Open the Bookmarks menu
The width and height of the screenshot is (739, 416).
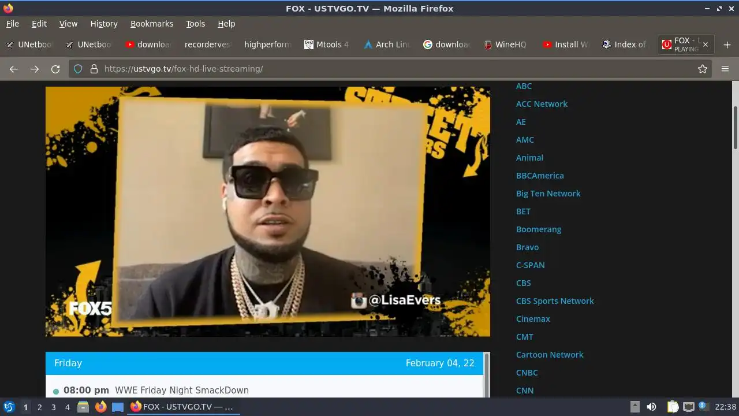(x=152, y=24)
